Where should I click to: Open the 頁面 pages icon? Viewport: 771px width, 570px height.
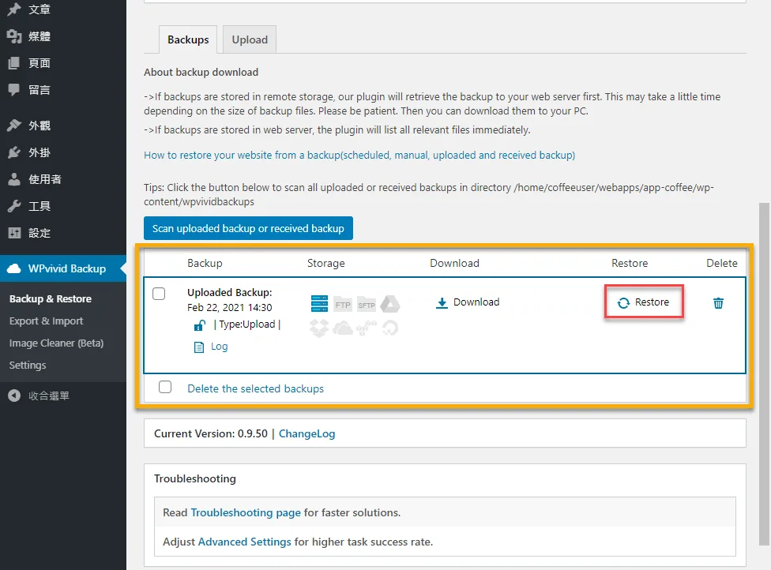[14, 63]
